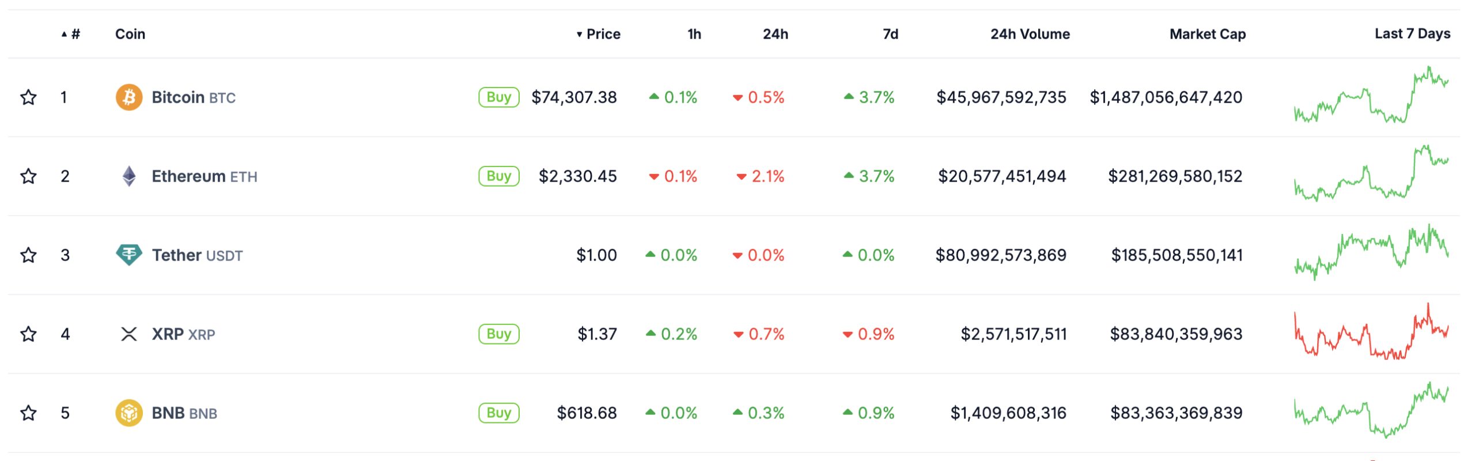
Task: Click the rank sort arrow
Action: click(65, 34)
